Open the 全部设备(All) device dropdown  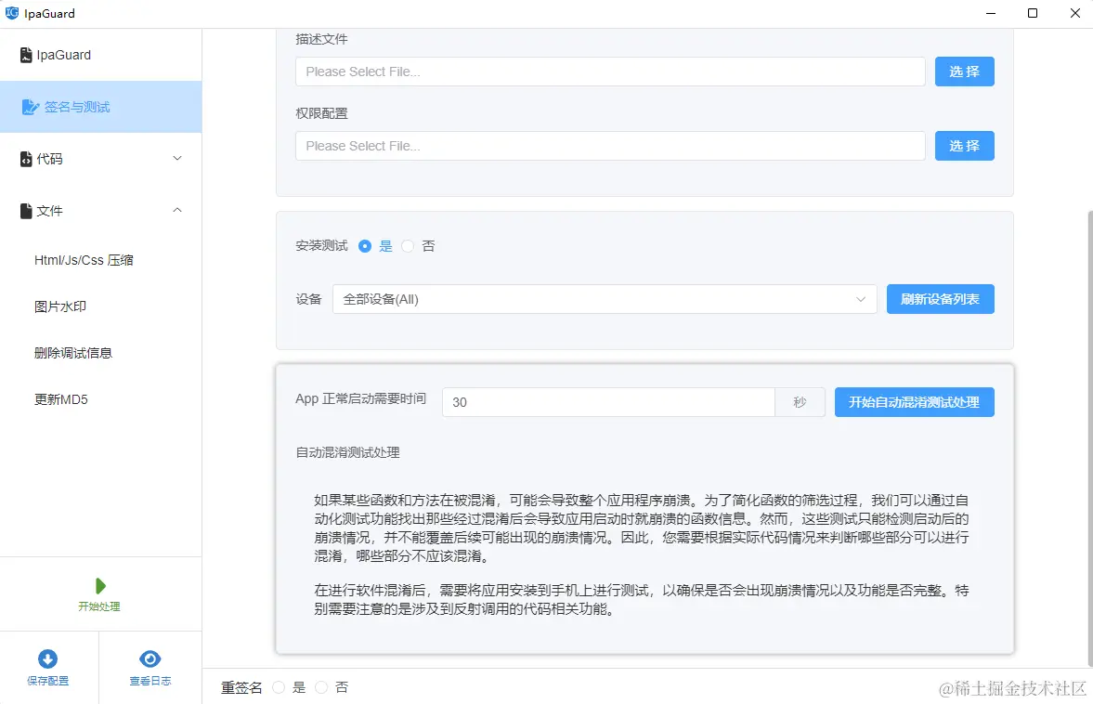(604, 298)
